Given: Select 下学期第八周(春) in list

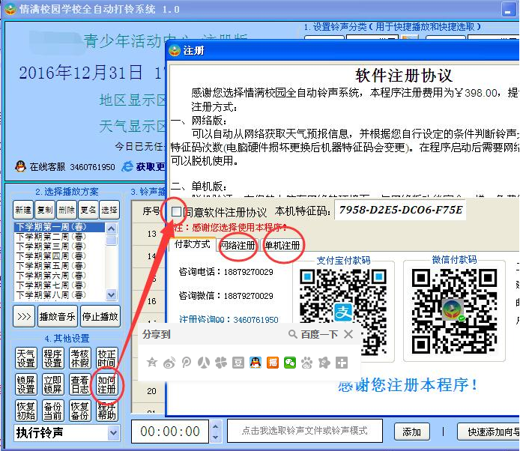Looking at the screenshot, I should [x=59, y=295].
